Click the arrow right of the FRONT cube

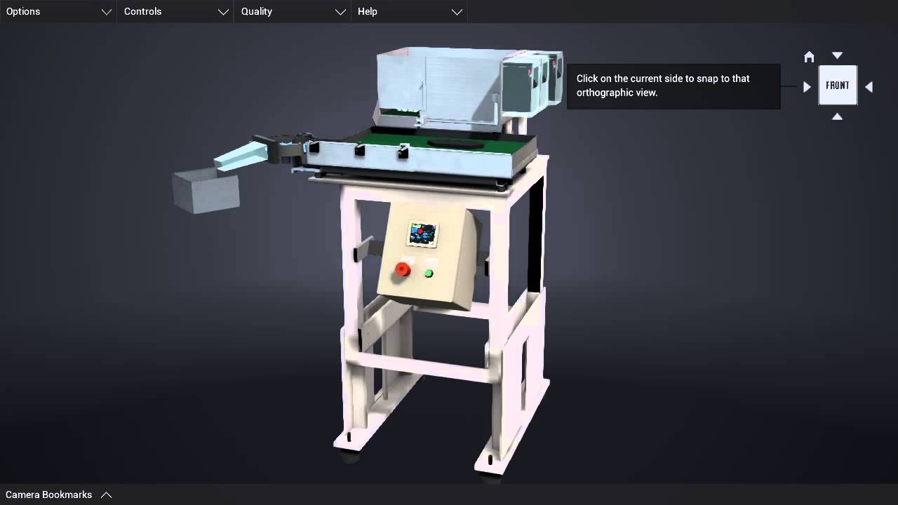869,87
